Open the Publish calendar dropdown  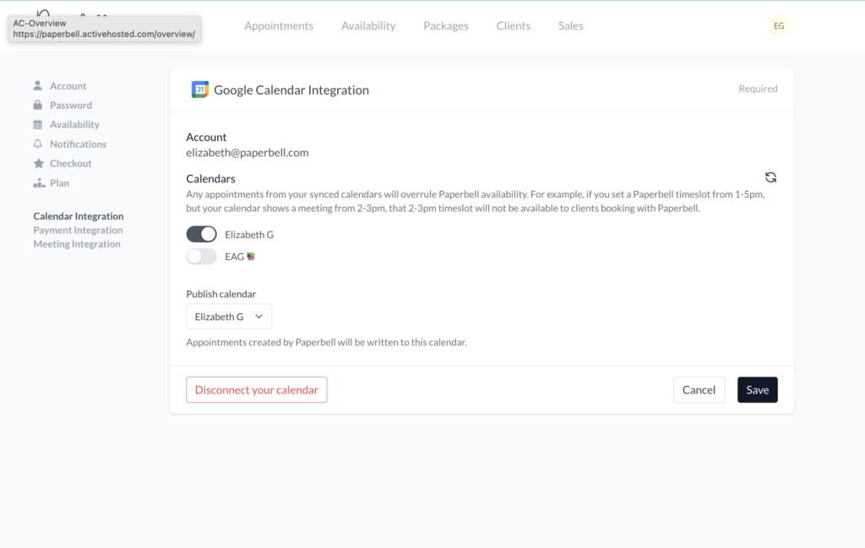click(229, 317)
